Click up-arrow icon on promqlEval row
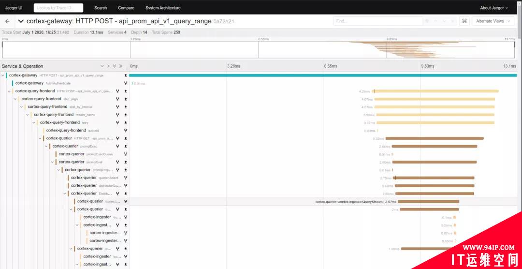Viewport: 522px width, 269px height. [x=126, y=162]
